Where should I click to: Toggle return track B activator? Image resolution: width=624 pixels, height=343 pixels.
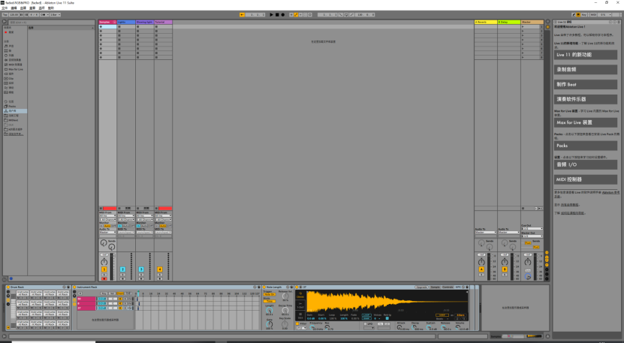pos(504,269)
